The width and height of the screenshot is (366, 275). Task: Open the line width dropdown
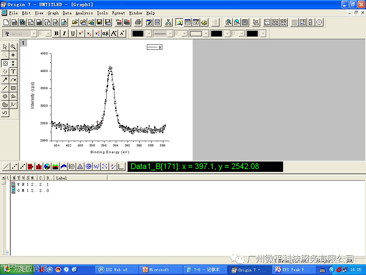click(185, 34)
